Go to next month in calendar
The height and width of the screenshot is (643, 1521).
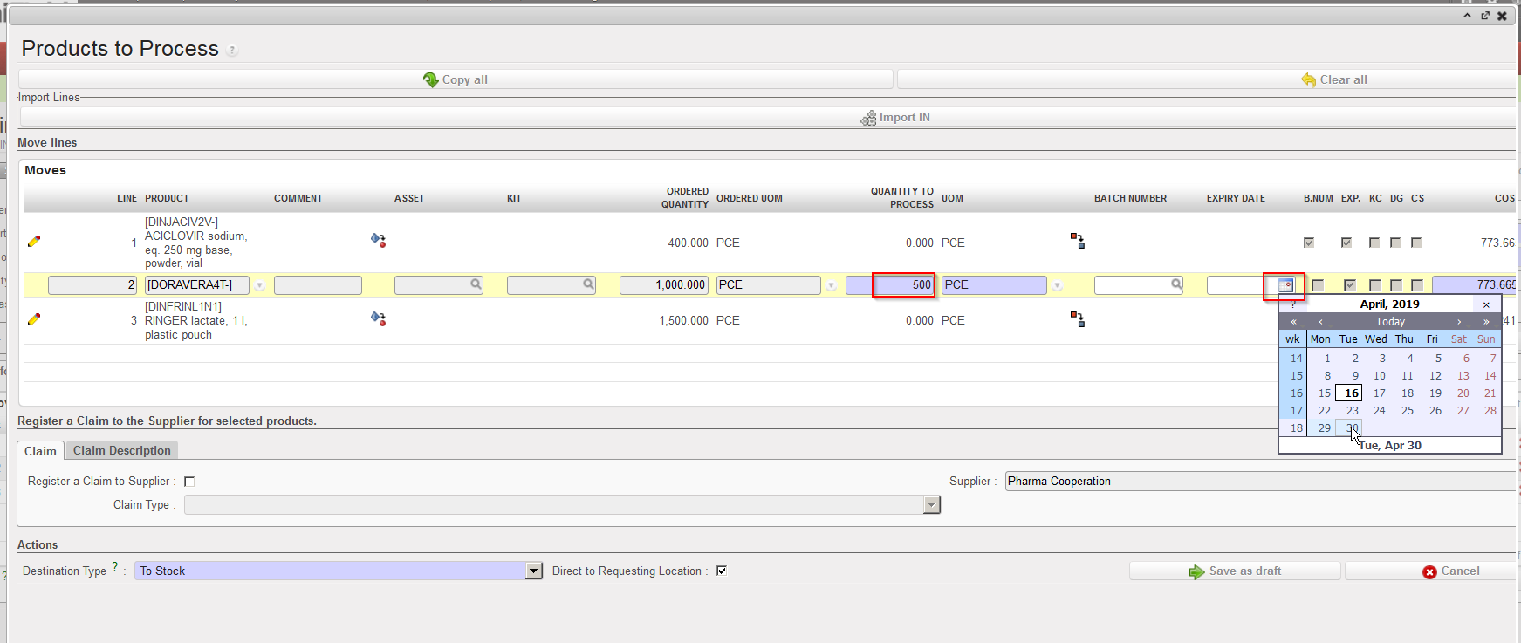1459,322
